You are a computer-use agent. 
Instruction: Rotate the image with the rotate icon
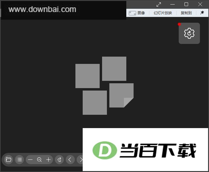[x=59, y=160]
